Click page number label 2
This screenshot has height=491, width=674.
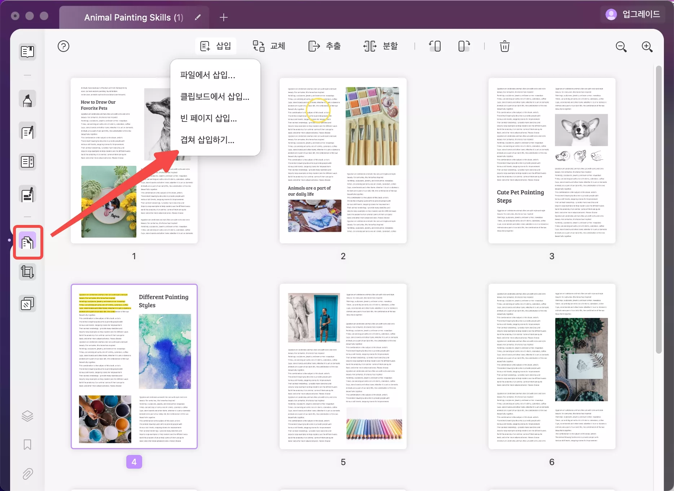point(343,256)
